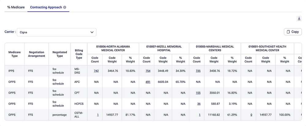Open the 0 code count link for Southeast Health
The width and height of the screenshot is (306, 126).
(251, 115)
